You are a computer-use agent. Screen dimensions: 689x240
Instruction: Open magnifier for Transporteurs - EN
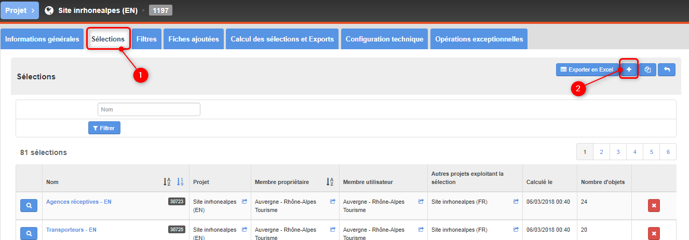tap(29, 233)
